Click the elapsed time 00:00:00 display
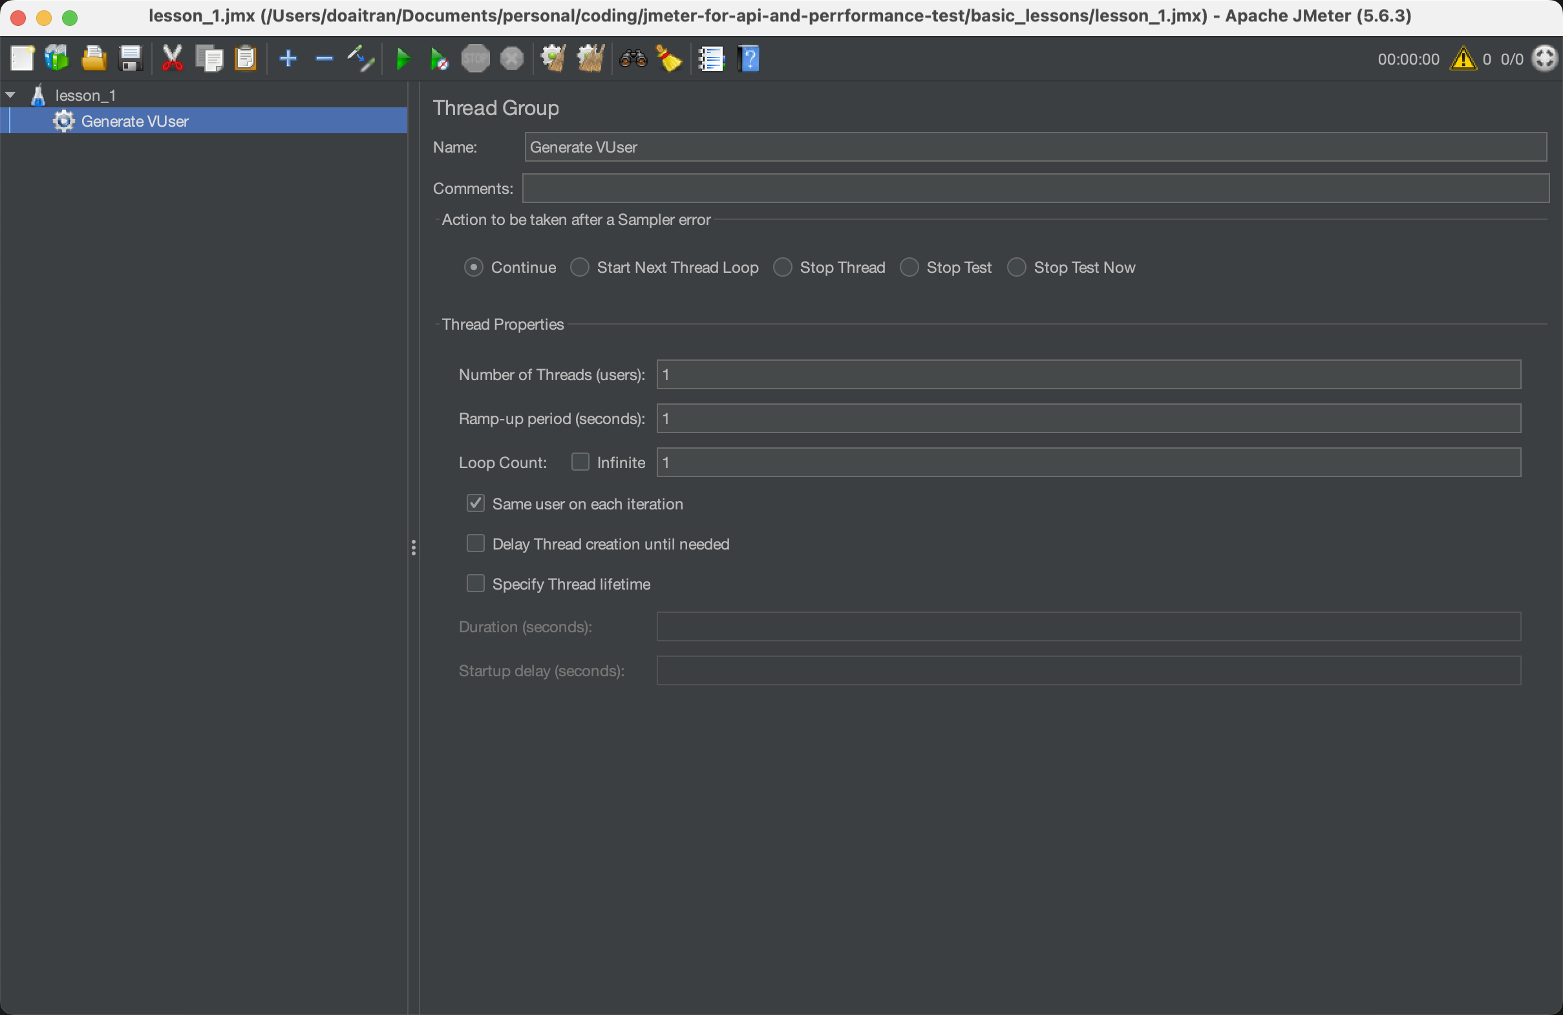 click(x=1408, y=59)
